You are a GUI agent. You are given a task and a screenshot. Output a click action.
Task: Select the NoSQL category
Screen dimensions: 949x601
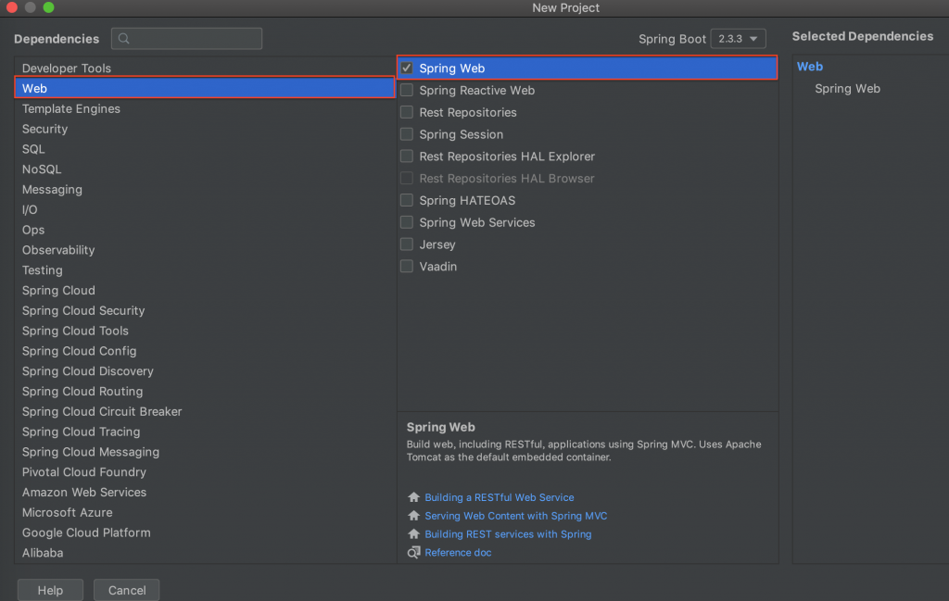click(205, 169)
